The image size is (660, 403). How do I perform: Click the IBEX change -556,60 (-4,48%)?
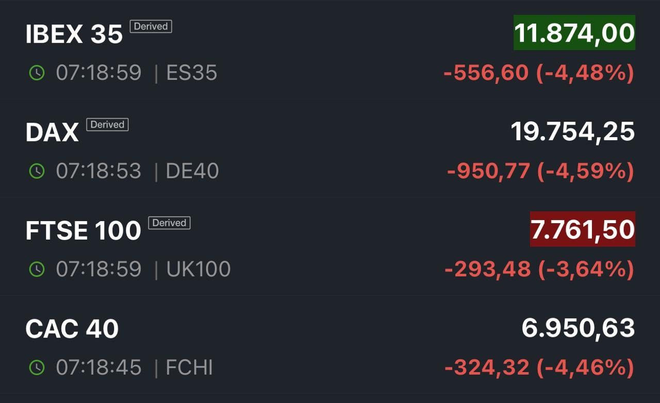[x=538, y=73]
